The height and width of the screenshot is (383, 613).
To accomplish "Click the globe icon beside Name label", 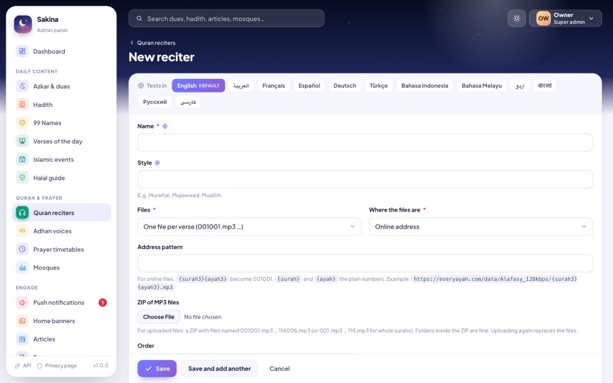I will coord(165,126).
